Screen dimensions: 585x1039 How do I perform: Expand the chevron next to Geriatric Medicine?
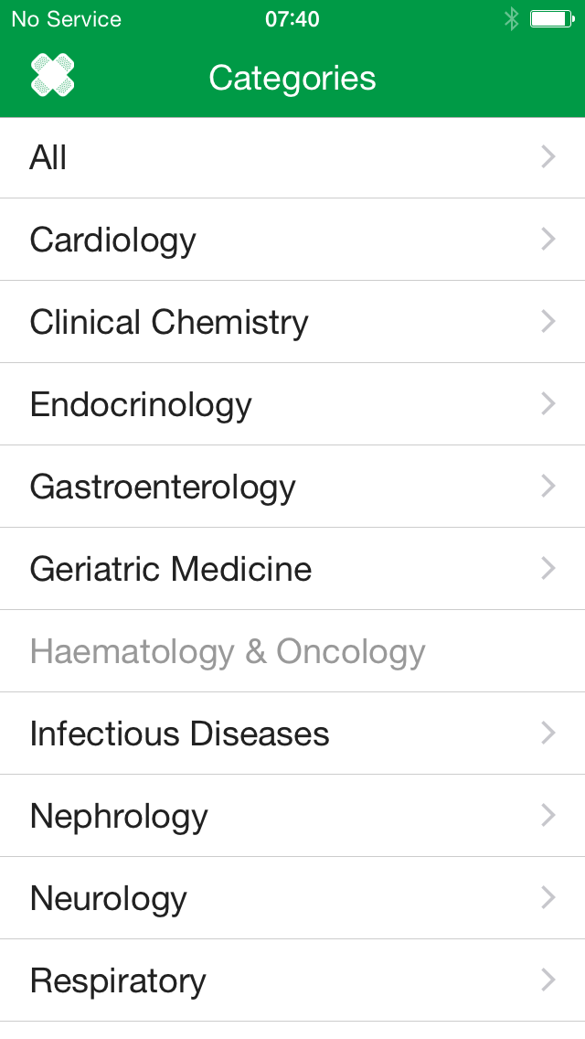click(x=548, y=569)
